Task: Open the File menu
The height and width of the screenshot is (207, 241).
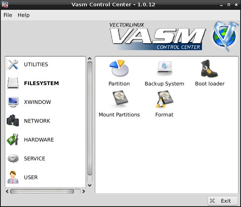Action: coord(8,15)
